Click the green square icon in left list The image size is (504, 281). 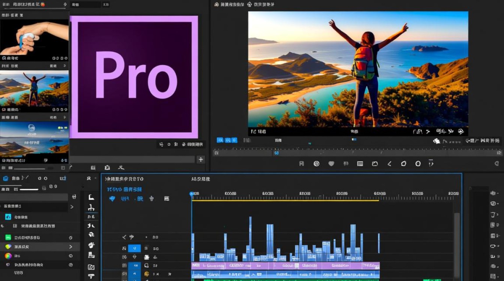pyautogui.click(x=8, y=238)
